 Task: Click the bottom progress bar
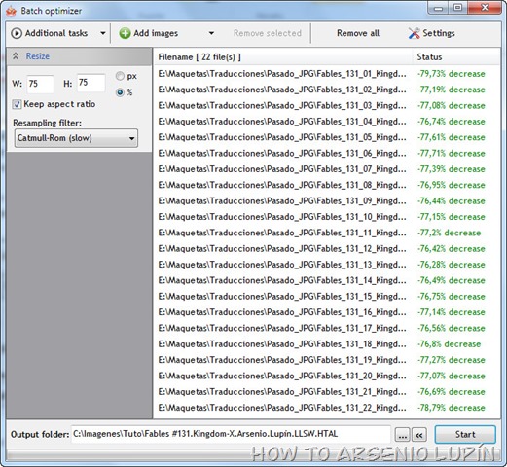tap(253, 455)
